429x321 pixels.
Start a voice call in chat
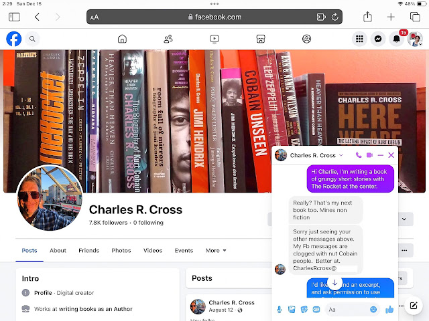[359, 155]
